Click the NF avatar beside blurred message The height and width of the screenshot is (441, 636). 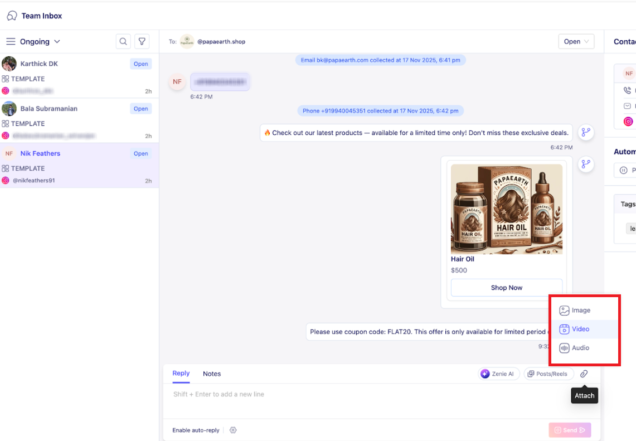click(x=177, y=81)
